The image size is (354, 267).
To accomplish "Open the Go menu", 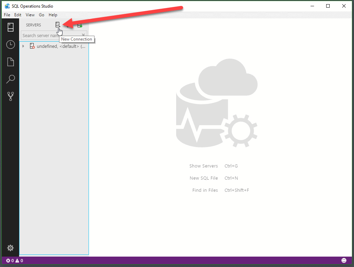I will coord(42,15).
